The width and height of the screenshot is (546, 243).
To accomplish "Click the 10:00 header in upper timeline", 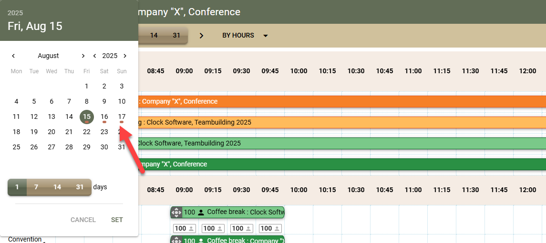I will (299, 71).
